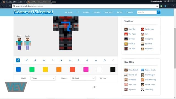
Task: Pick the orange color swatch
Action: [59, 70]
